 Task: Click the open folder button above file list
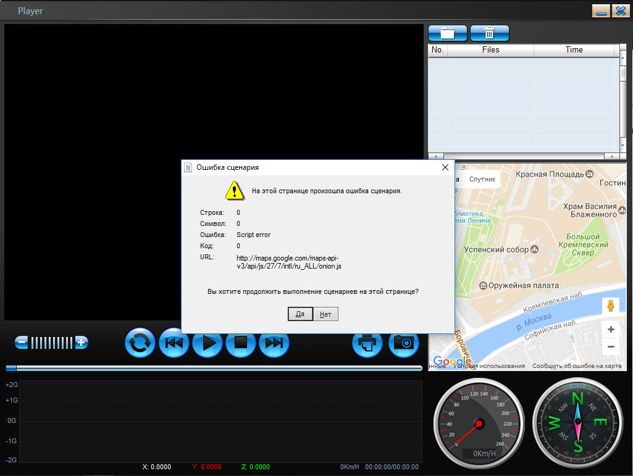pyautogui.click(x=447, y=33)
